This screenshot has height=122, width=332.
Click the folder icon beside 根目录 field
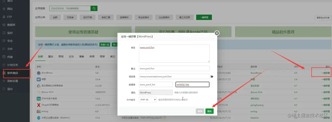click(x=212, y=76)
